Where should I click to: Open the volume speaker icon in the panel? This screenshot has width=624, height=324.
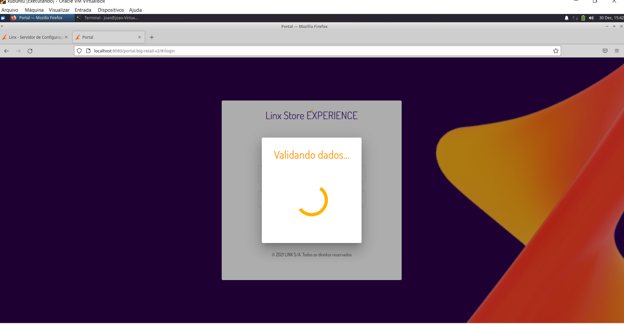point(591,18)
